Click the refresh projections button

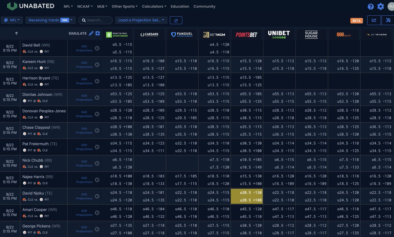click(x=176, y=20)
